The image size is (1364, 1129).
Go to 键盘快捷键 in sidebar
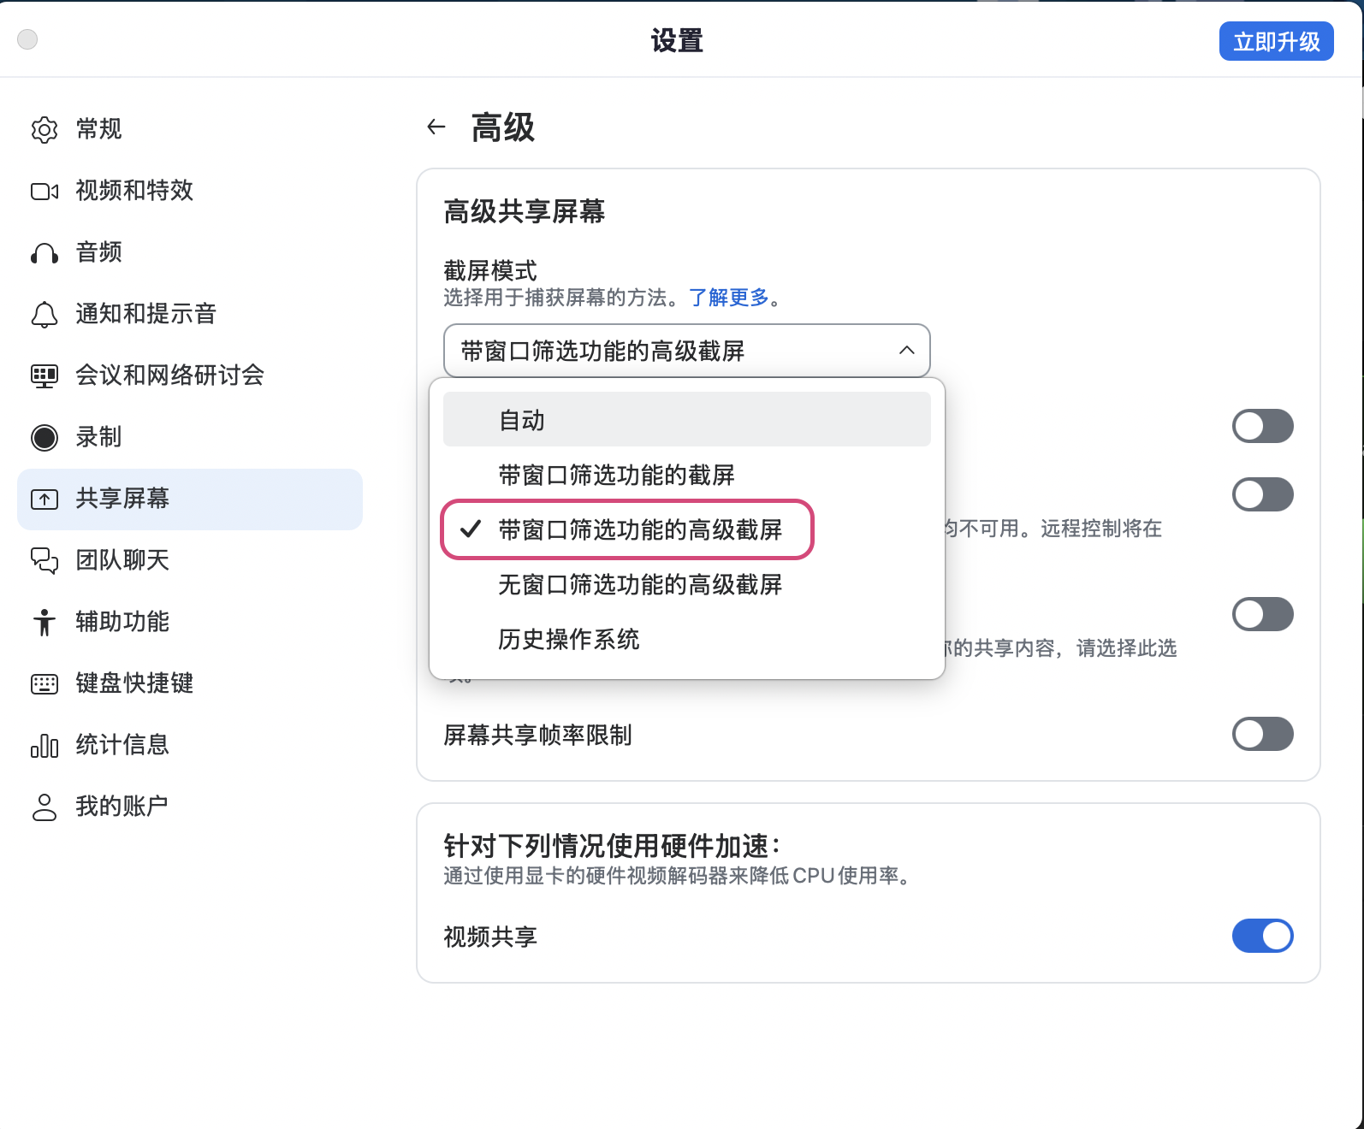(x=134, y=683)
